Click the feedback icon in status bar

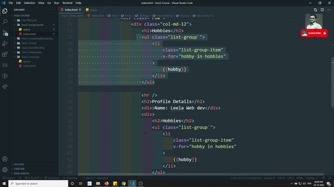(324, 178)
